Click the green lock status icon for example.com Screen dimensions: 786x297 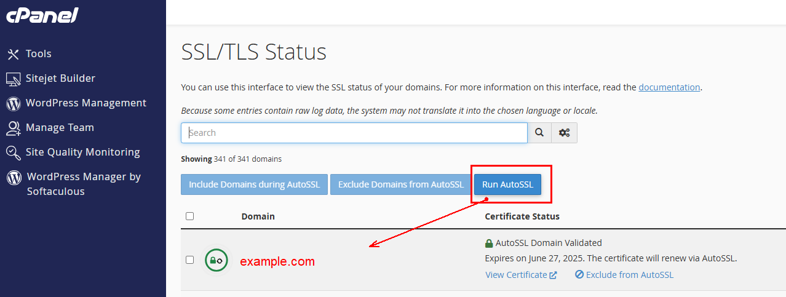click(216, 261)
